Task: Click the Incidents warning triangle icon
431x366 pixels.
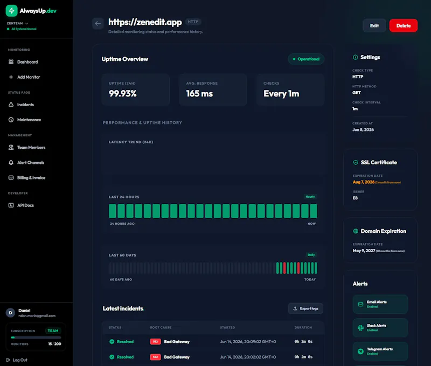Action: pyautogui.click(x=11, y=105)
